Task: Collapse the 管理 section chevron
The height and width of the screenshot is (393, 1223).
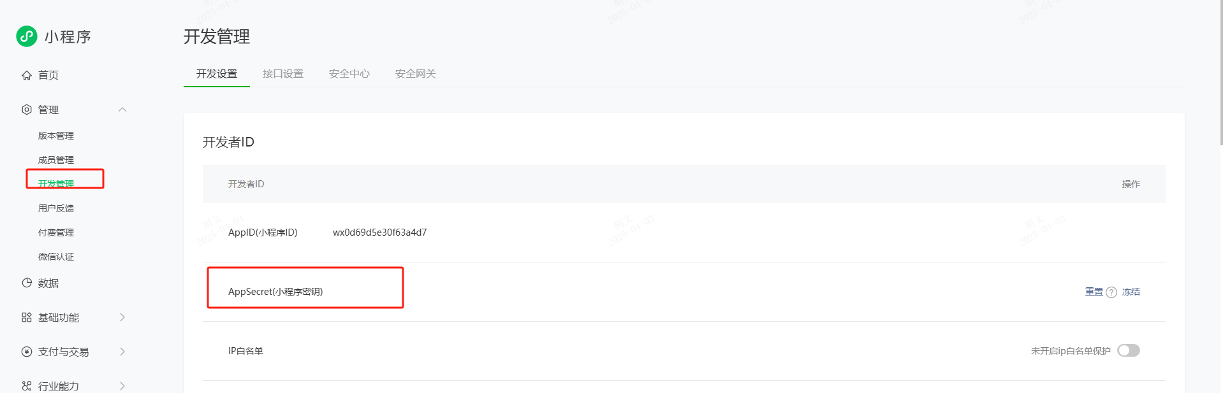Action: point(122,109)
